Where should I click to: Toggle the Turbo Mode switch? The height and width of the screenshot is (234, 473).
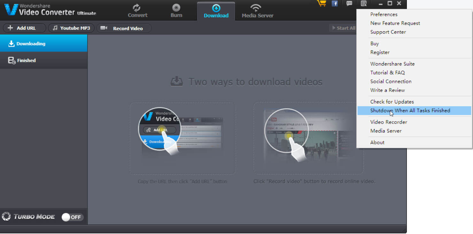coord(72,217)
